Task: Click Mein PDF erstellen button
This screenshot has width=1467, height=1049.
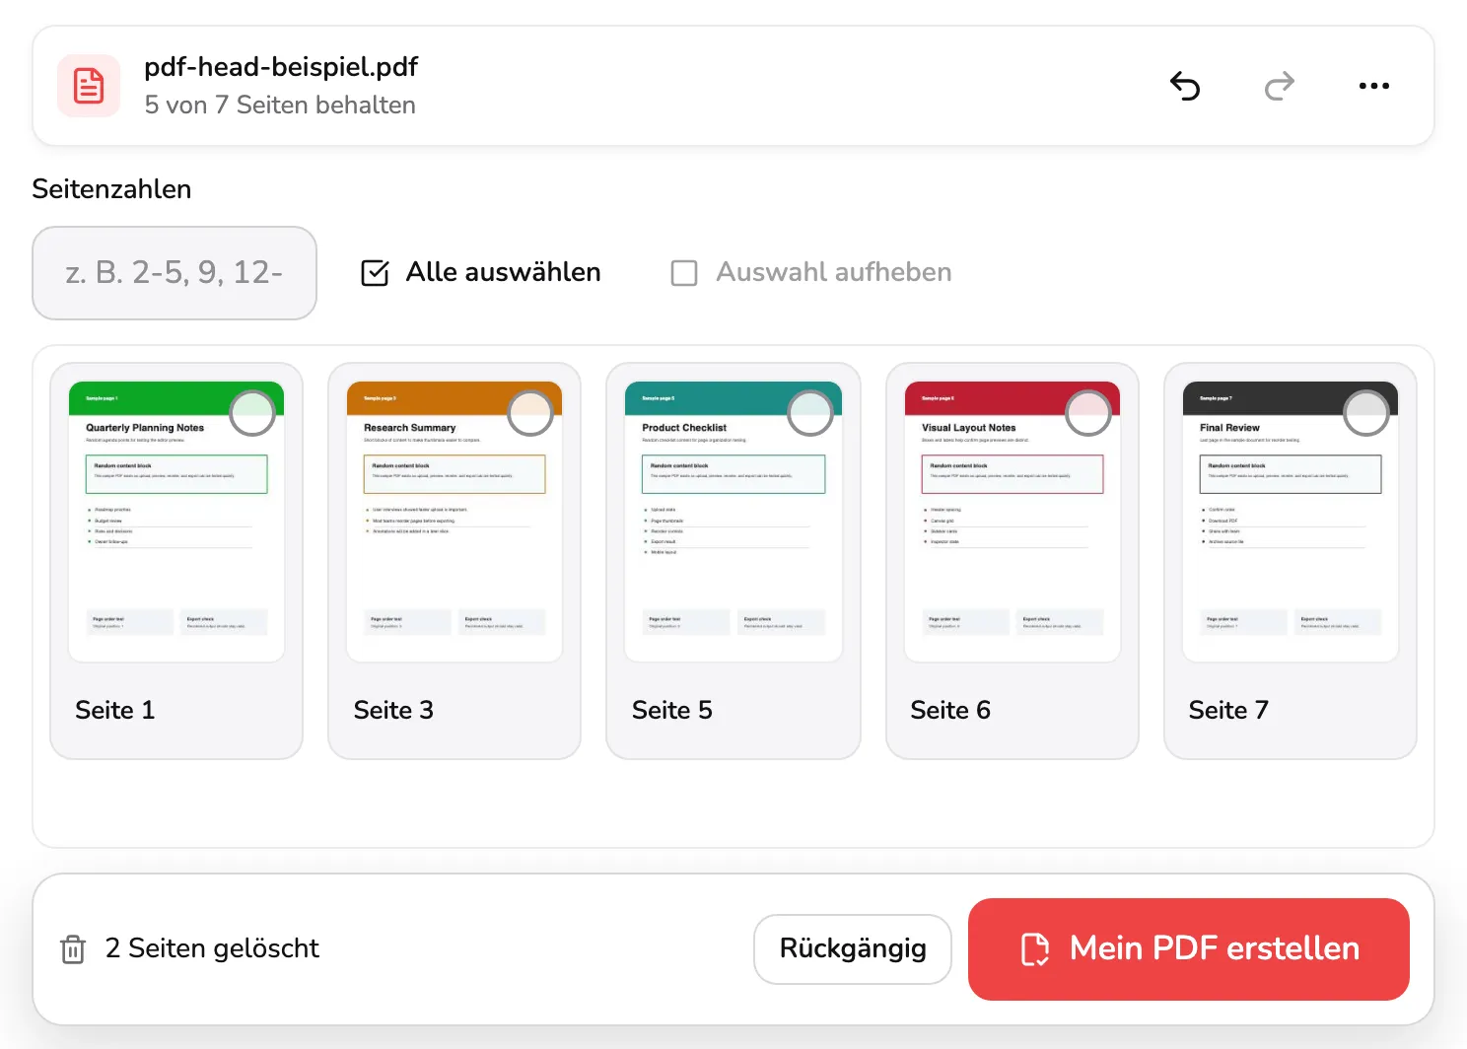Action: pyautogui.click(x=1189, y=949)
